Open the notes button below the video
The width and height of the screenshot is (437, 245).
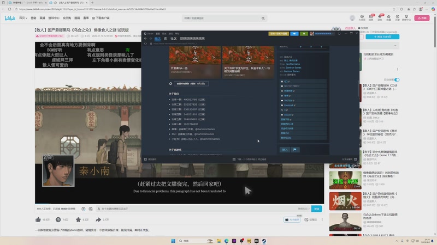pyautogui.click(x=310, y=220)
